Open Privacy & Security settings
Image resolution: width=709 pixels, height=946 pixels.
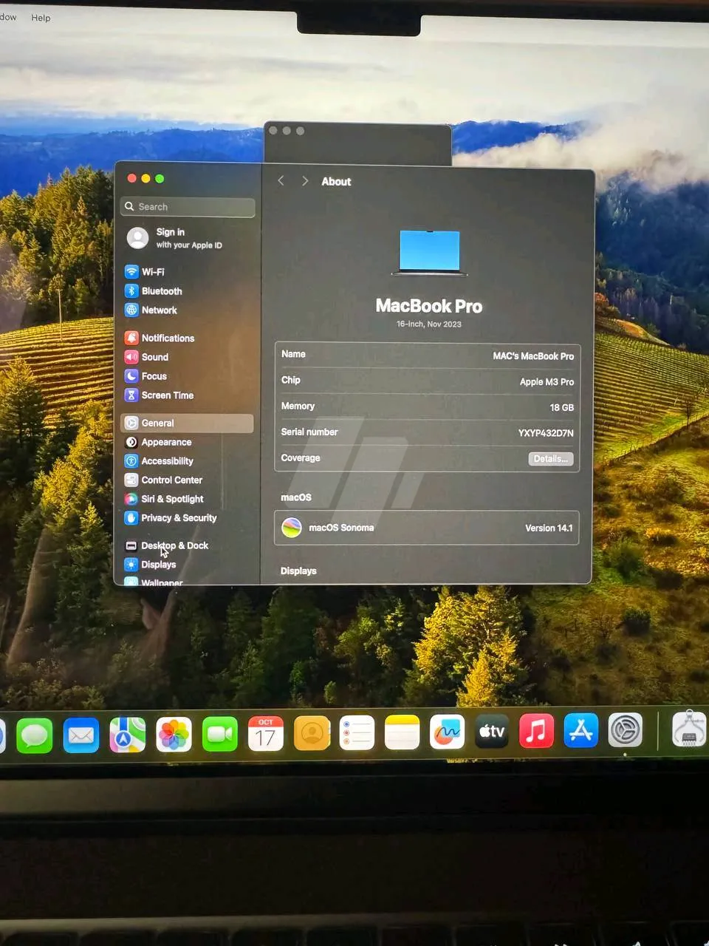[x=171, y=518]
